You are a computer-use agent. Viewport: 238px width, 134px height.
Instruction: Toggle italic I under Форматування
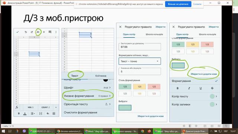pyautogui.click(x=189, y=88)
